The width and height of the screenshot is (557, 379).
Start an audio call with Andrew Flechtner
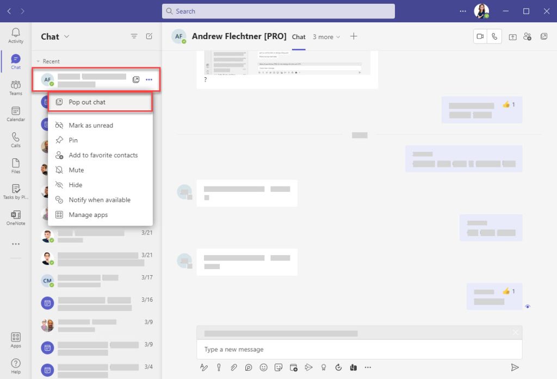(x=494, y=36)
